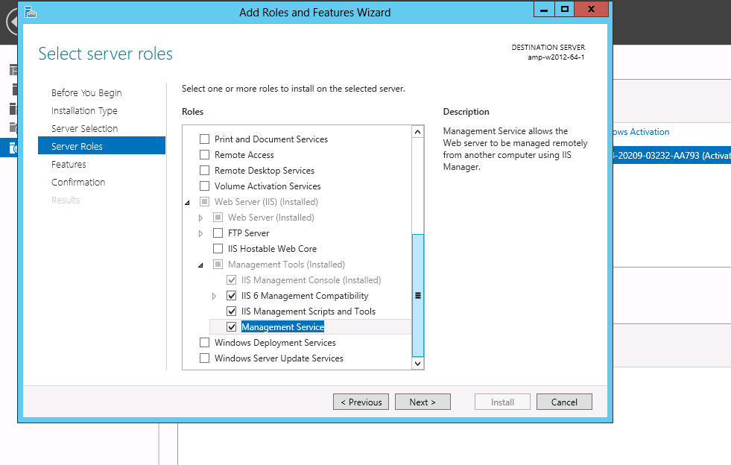Expand the Web Server (Installed) node
This screenshot has height=465, width=731.
pyautogui.click(x=201, y=218)
